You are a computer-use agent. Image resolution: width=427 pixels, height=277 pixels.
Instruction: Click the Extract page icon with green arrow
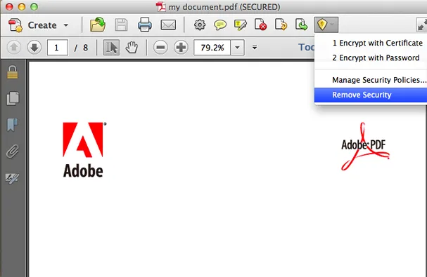tap(301, 25)
